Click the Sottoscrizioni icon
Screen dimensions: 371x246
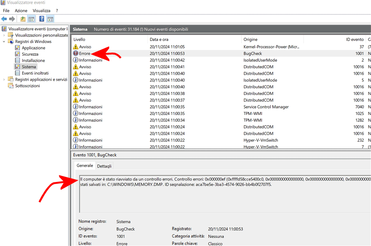coord(11,86)
